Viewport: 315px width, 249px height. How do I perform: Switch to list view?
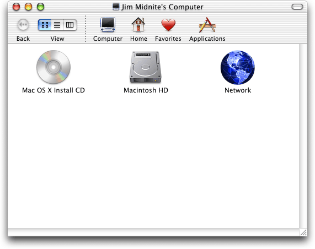pos(57,25)
